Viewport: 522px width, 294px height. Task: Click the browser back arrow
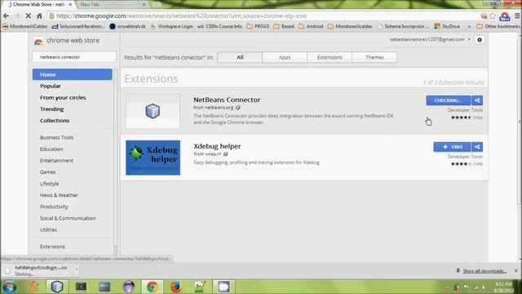[6, 16]
